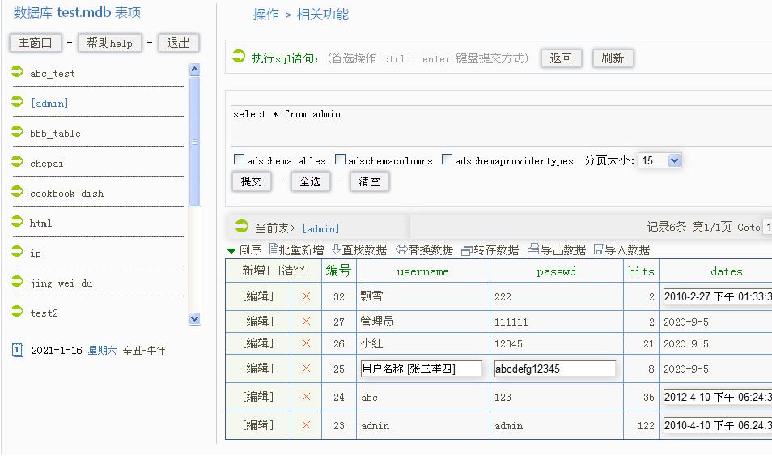The height and width of the screenshot is (456, 772).
Task: Select the chepai table in sidebar
Action: click(46, 164)
